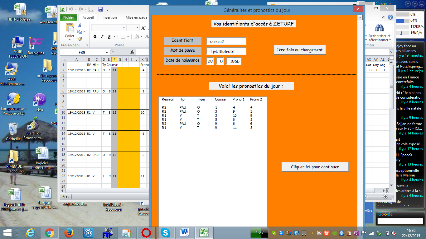Open the Excel font name dropdown
This screenshot has width=426, height=239.
pos(124,28)
